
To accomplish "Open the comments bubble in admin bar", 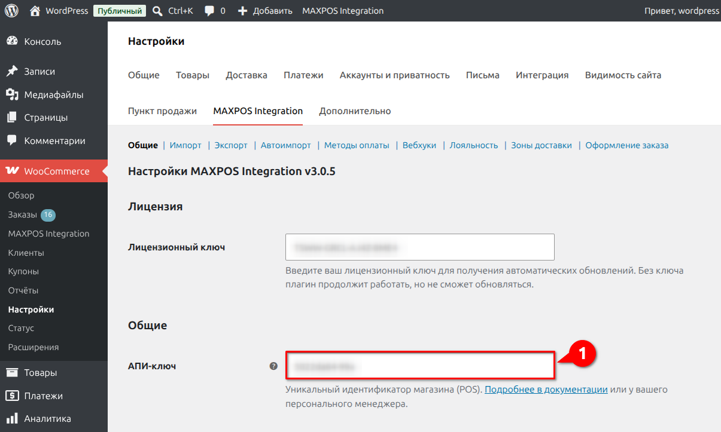I will (x=209, y=11).
